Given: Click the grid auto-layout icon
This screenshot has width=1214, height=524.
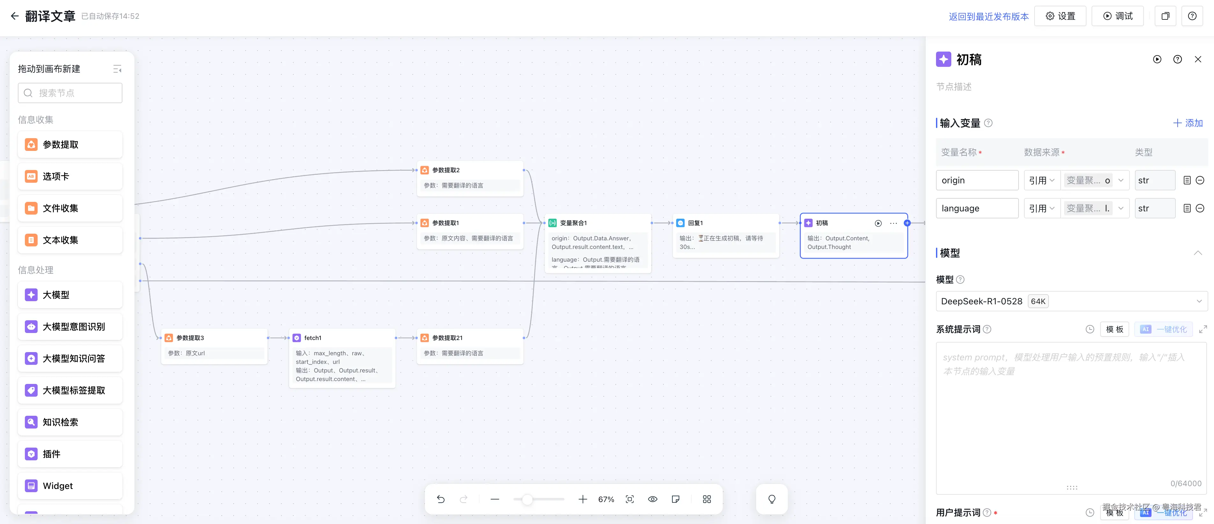Looking at the screenshot, I should tap(706, 499).
